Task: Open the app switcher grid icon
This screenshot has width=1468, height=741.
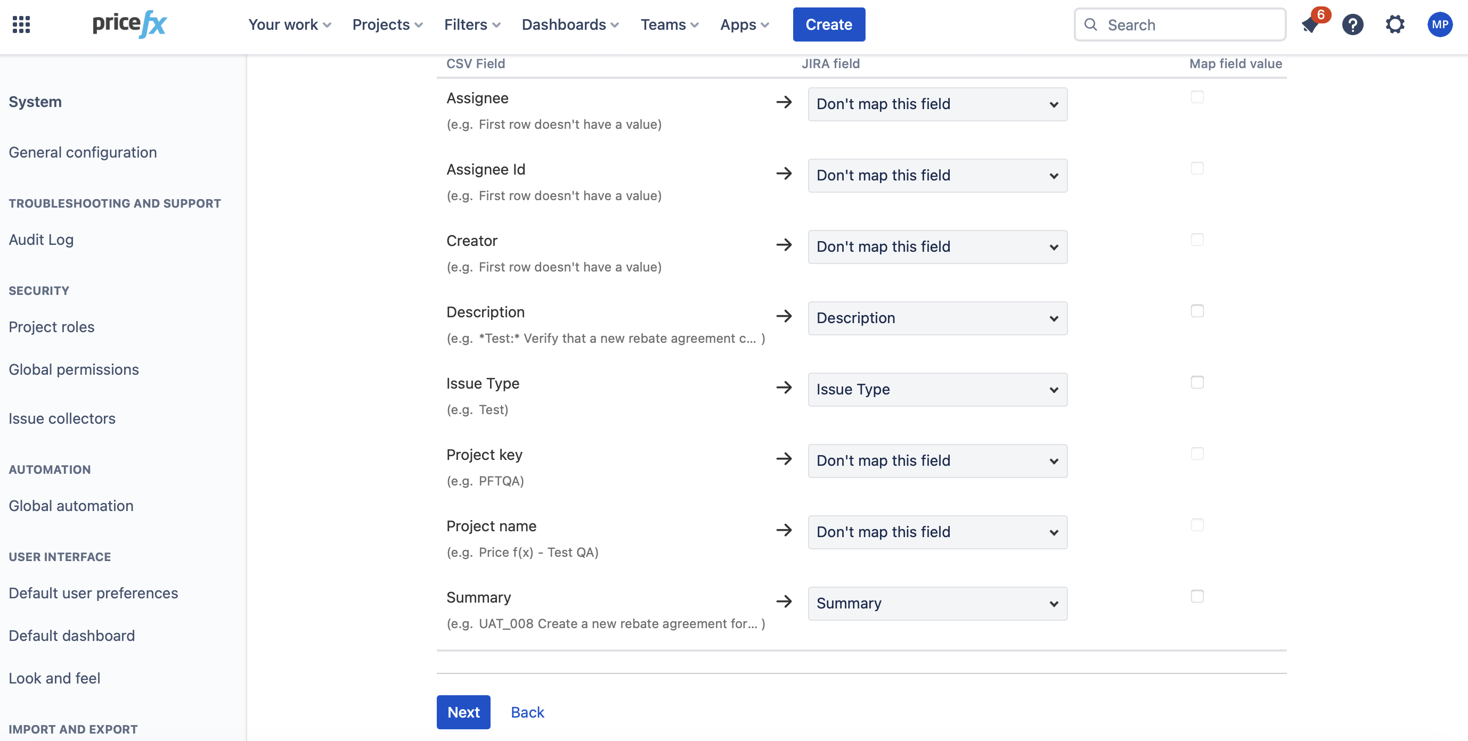Action: pos(21,24)
